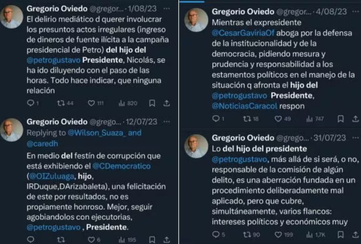Share the 1/08/23 tweet via share icon
This screenshot has height=244, width=361.
tap(166, 103)
